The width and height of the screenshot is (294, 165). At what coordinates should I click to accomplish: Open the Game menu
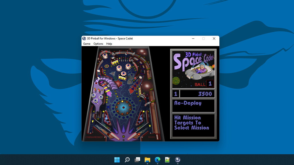pyautogui.click(x=87, y=44)
